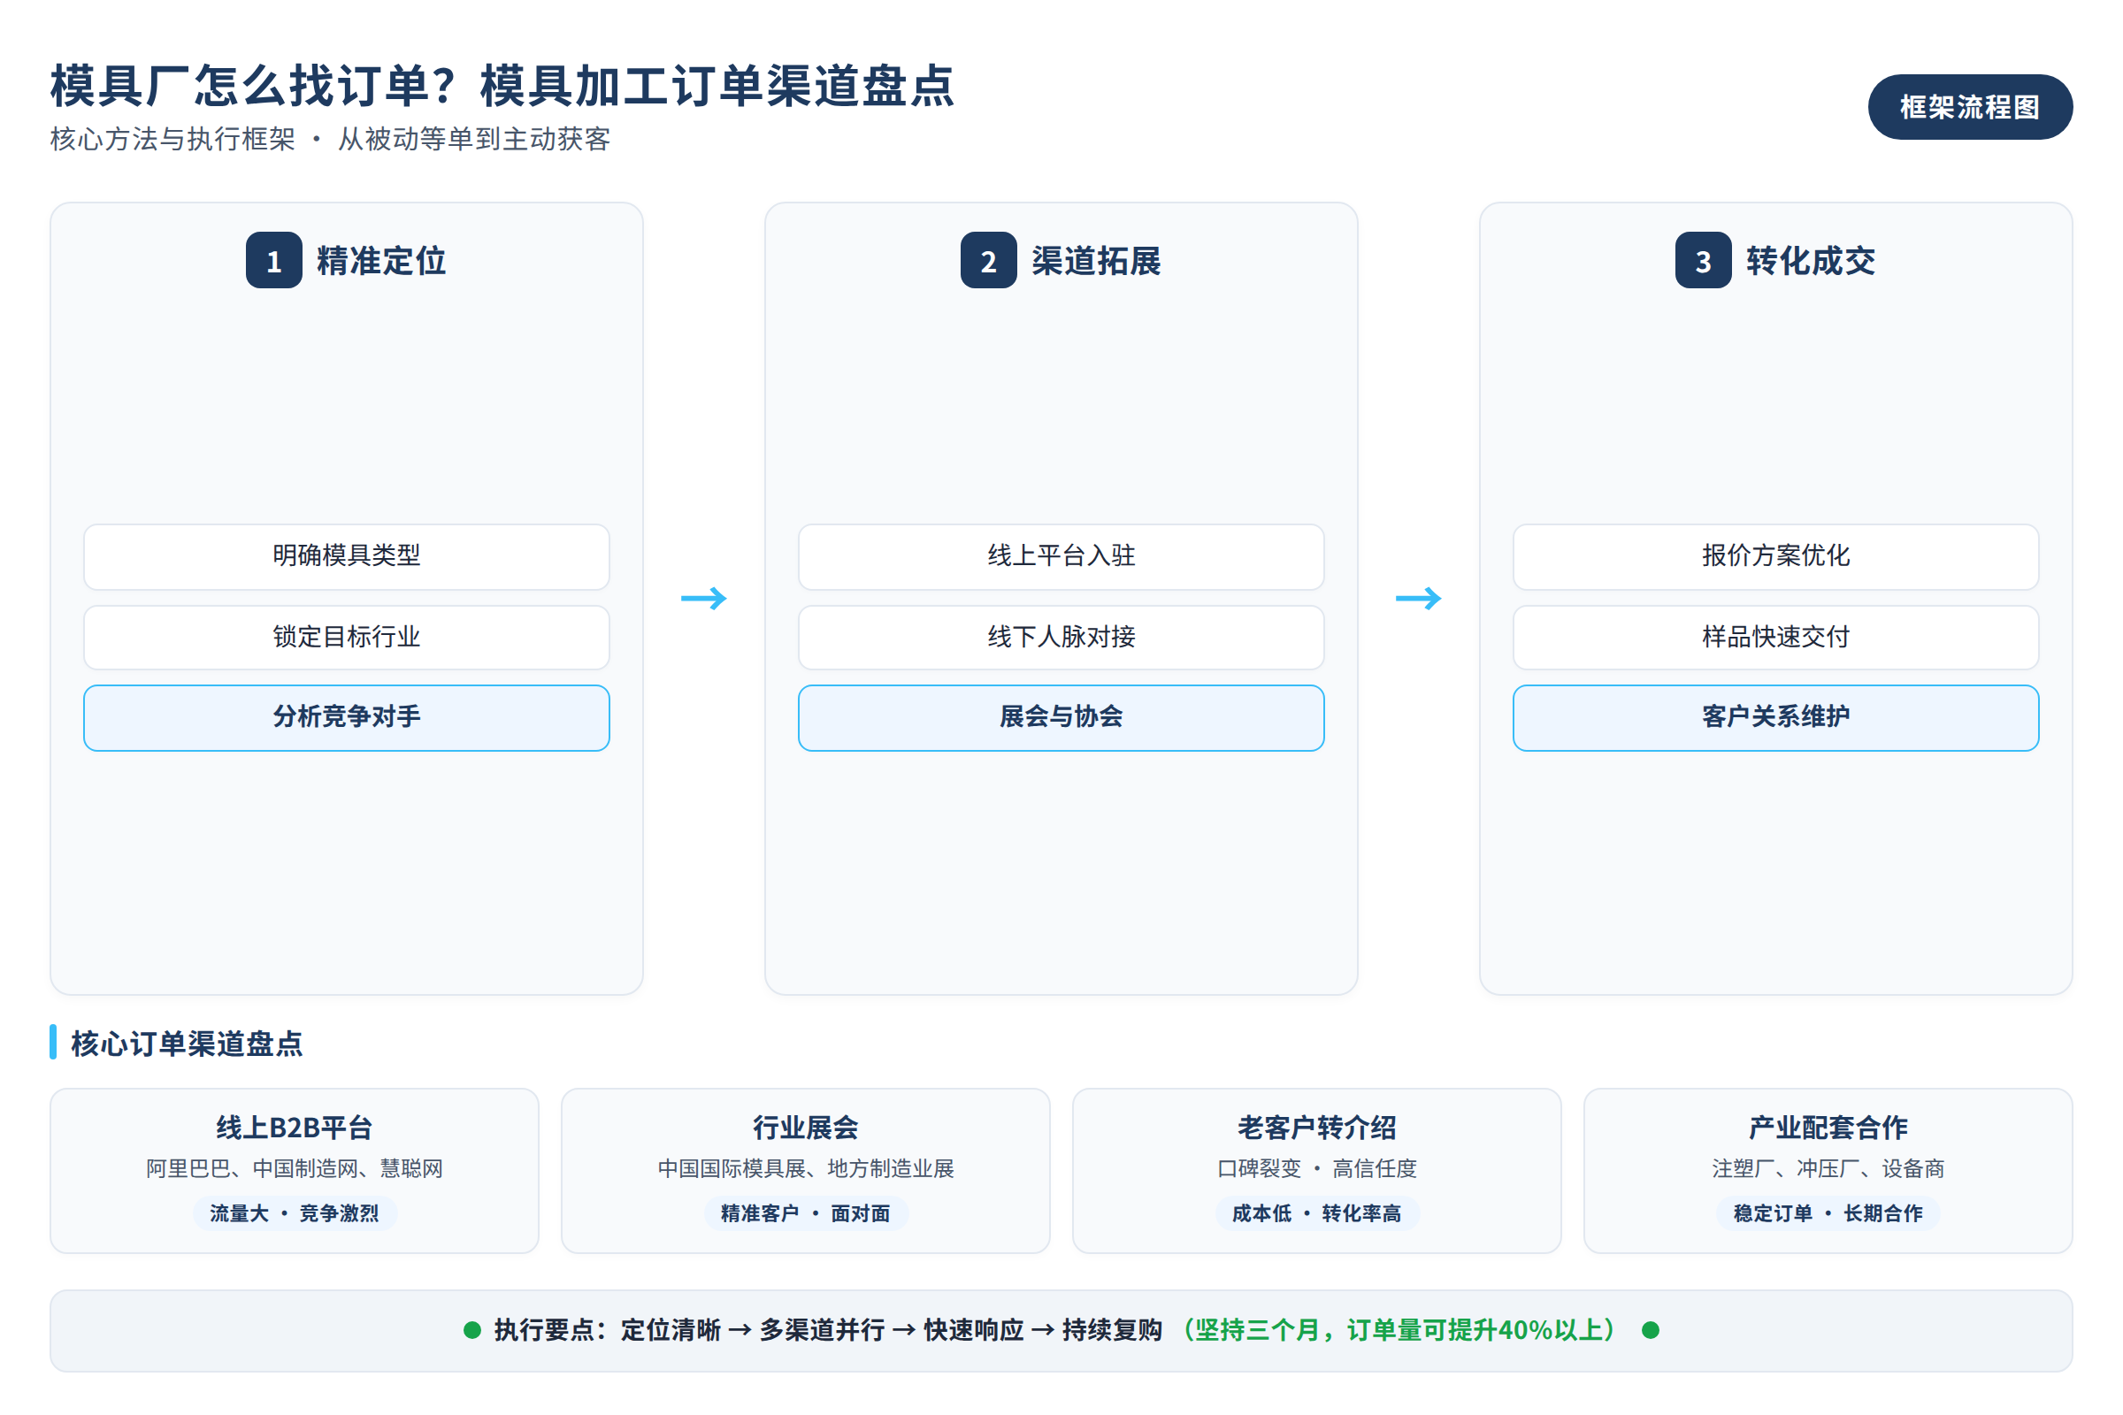Click the text 注塑厂、冲压厂、设备商
The image size is (2123, 1415).
[x=1828, y=1168]
